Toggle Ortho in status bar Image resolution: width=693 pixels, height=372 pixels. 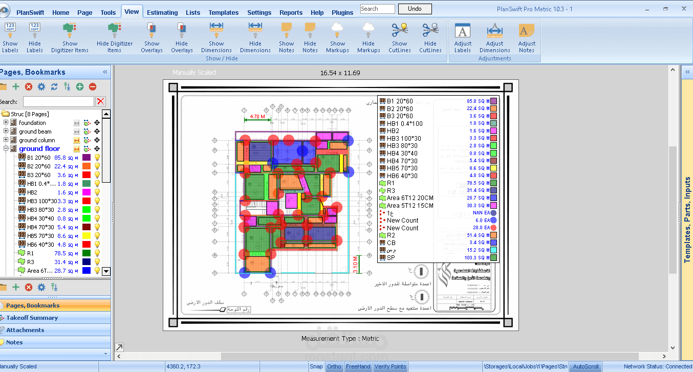click(x=334, y=366)
